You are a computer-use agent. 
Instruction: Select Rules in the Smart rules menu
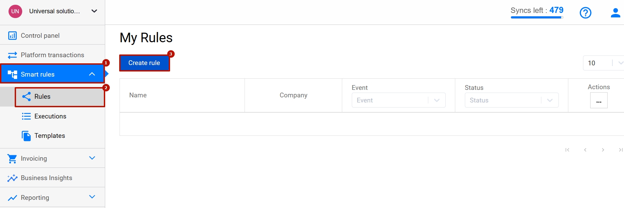click(x=42, y=96)
